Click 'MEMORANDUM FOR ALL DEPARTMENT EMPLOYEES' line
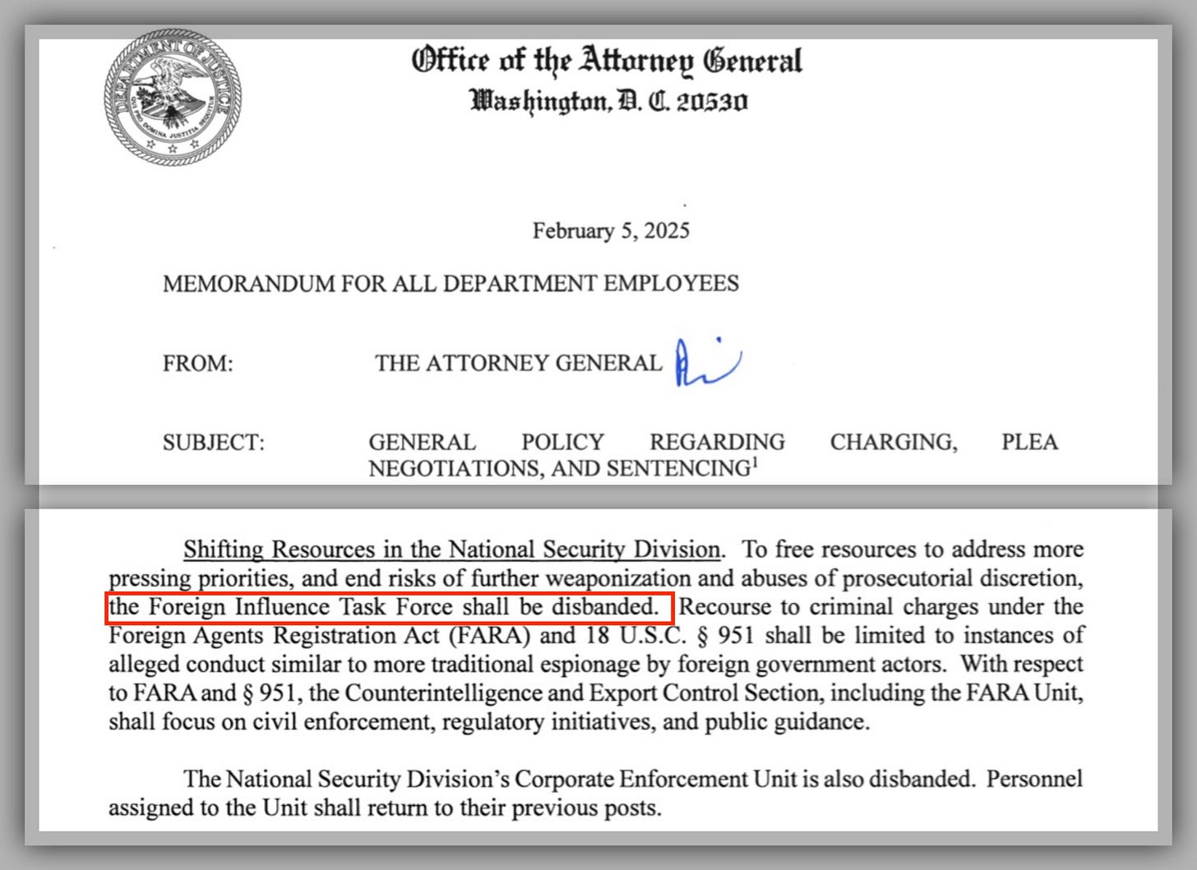Screen dimensions: 1197x870 451,283
